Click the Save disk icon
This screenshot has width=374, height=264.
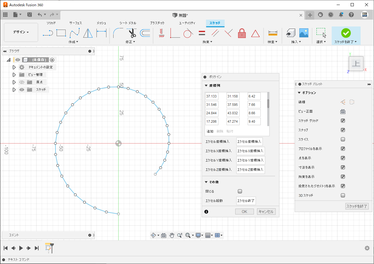30,15
